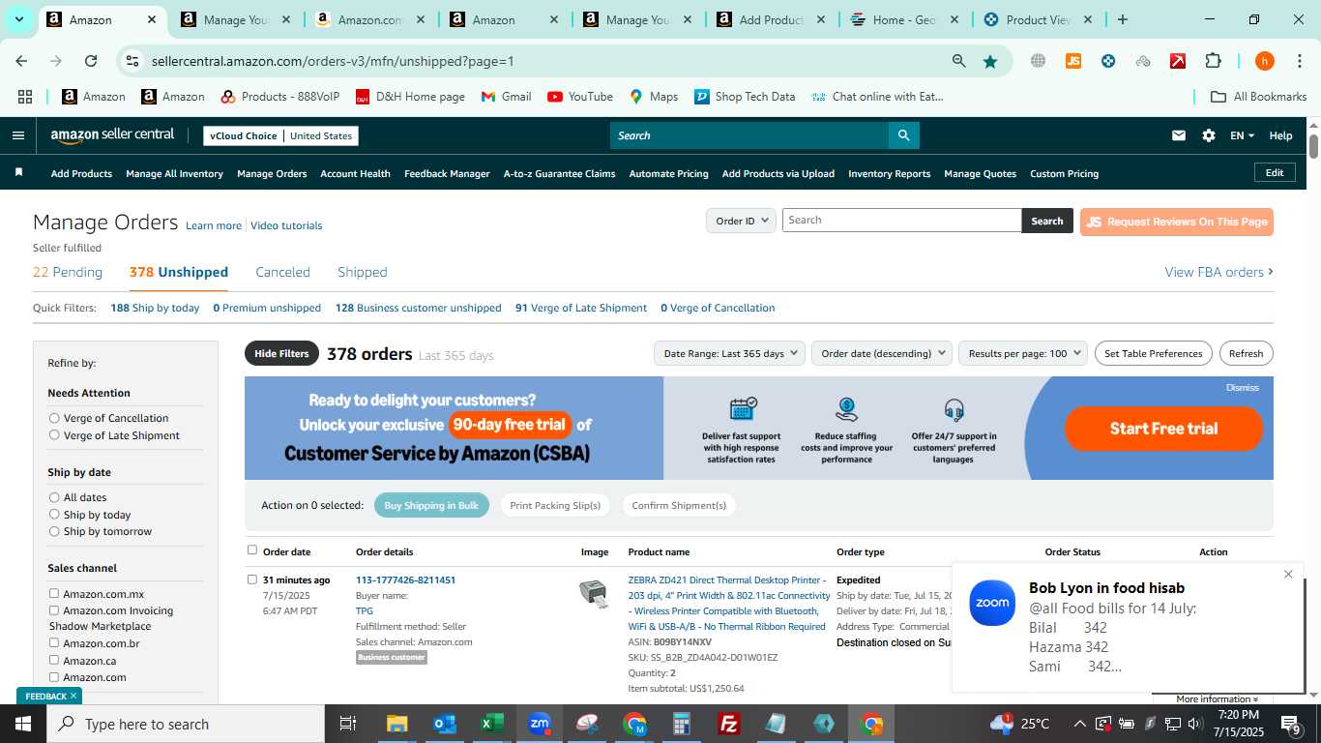Click the Zebra printer product image

(594, 594)
